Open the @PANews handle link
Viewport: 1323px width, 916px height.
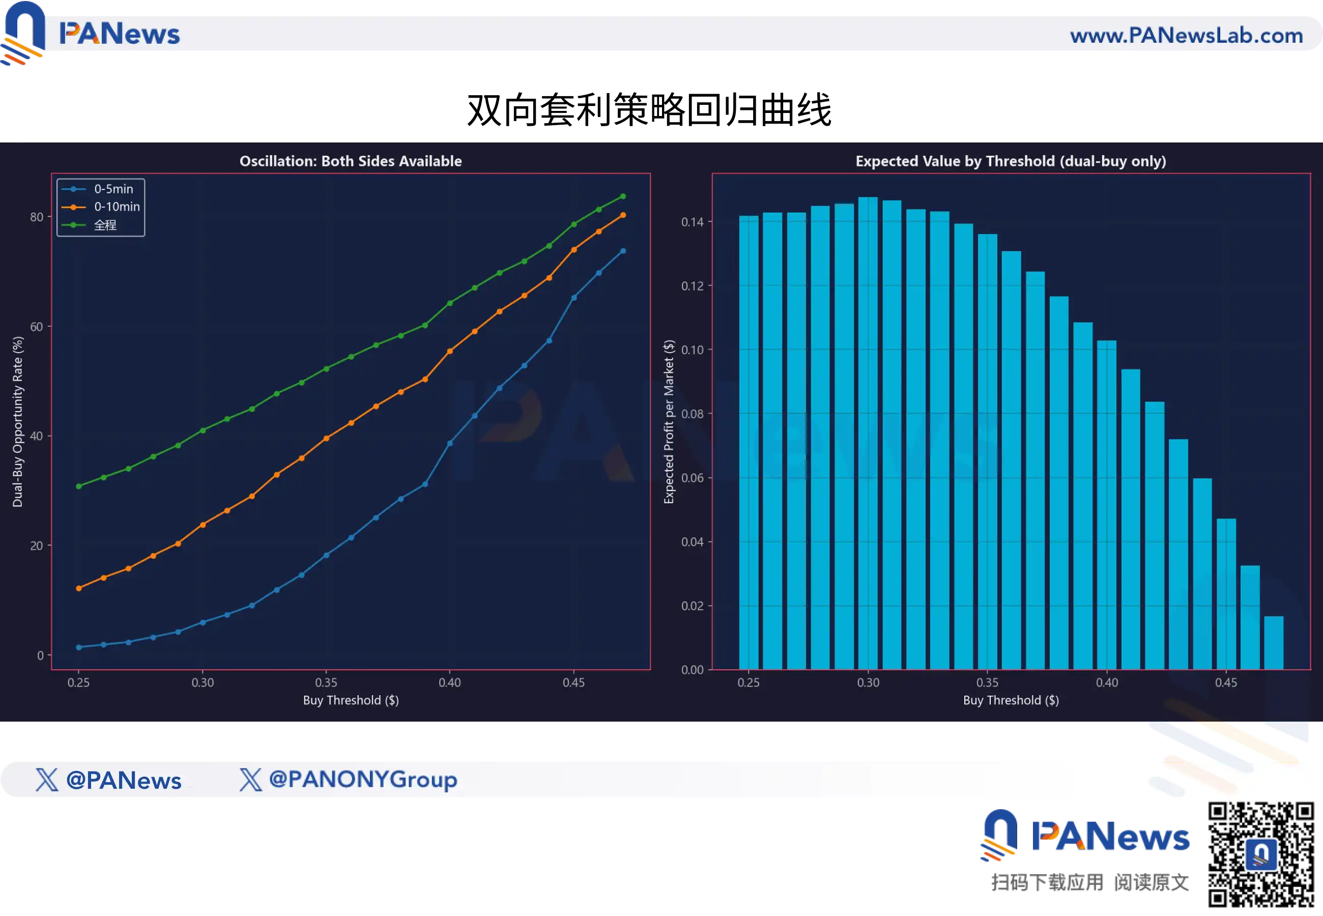tap(123, 780)
